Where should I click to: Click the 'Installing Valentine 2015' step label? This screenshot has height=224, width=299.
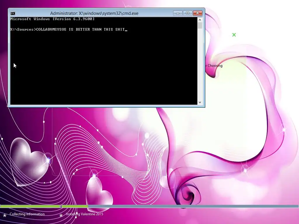coord(84,214)
